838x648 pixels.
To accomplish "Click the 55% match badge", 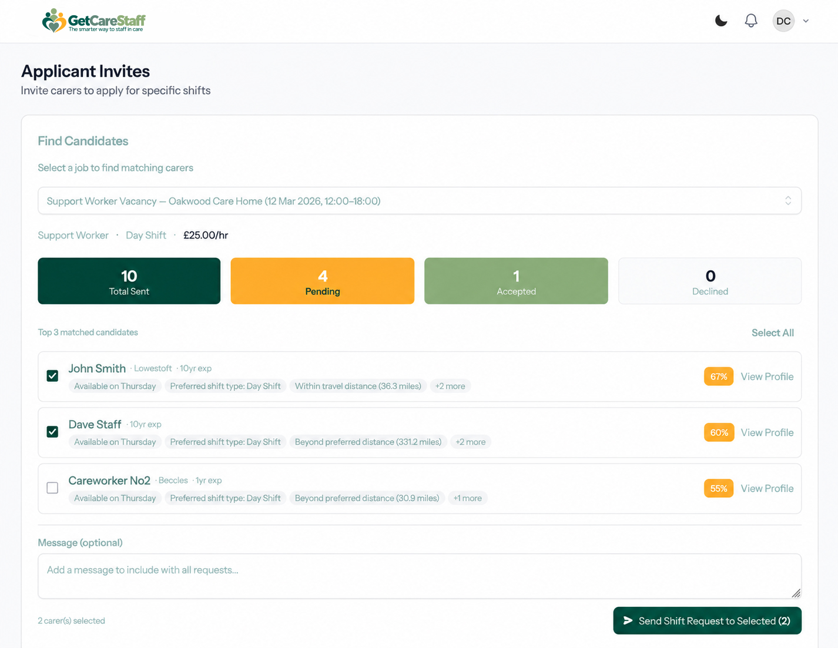I will click(719, 488).
